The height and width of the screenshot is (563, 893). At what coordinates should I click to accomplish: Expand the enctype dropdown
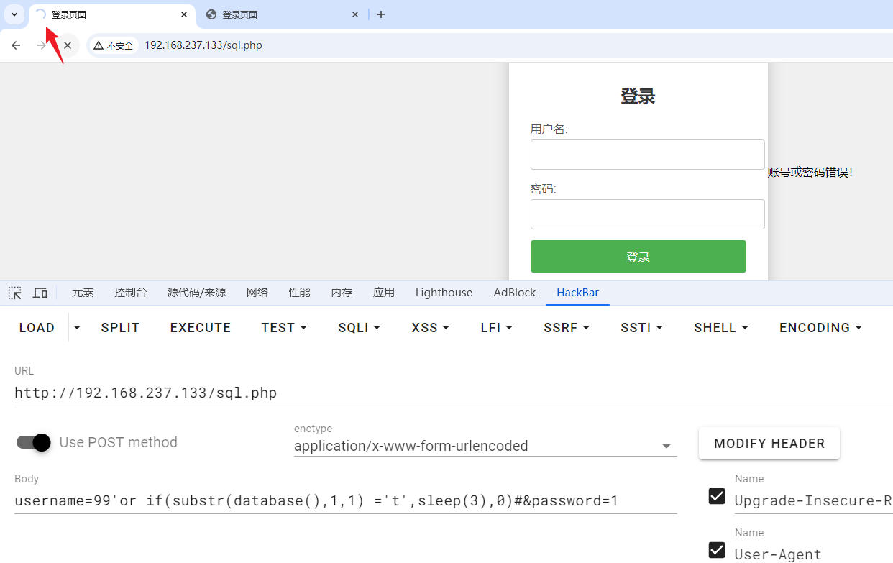666,447
